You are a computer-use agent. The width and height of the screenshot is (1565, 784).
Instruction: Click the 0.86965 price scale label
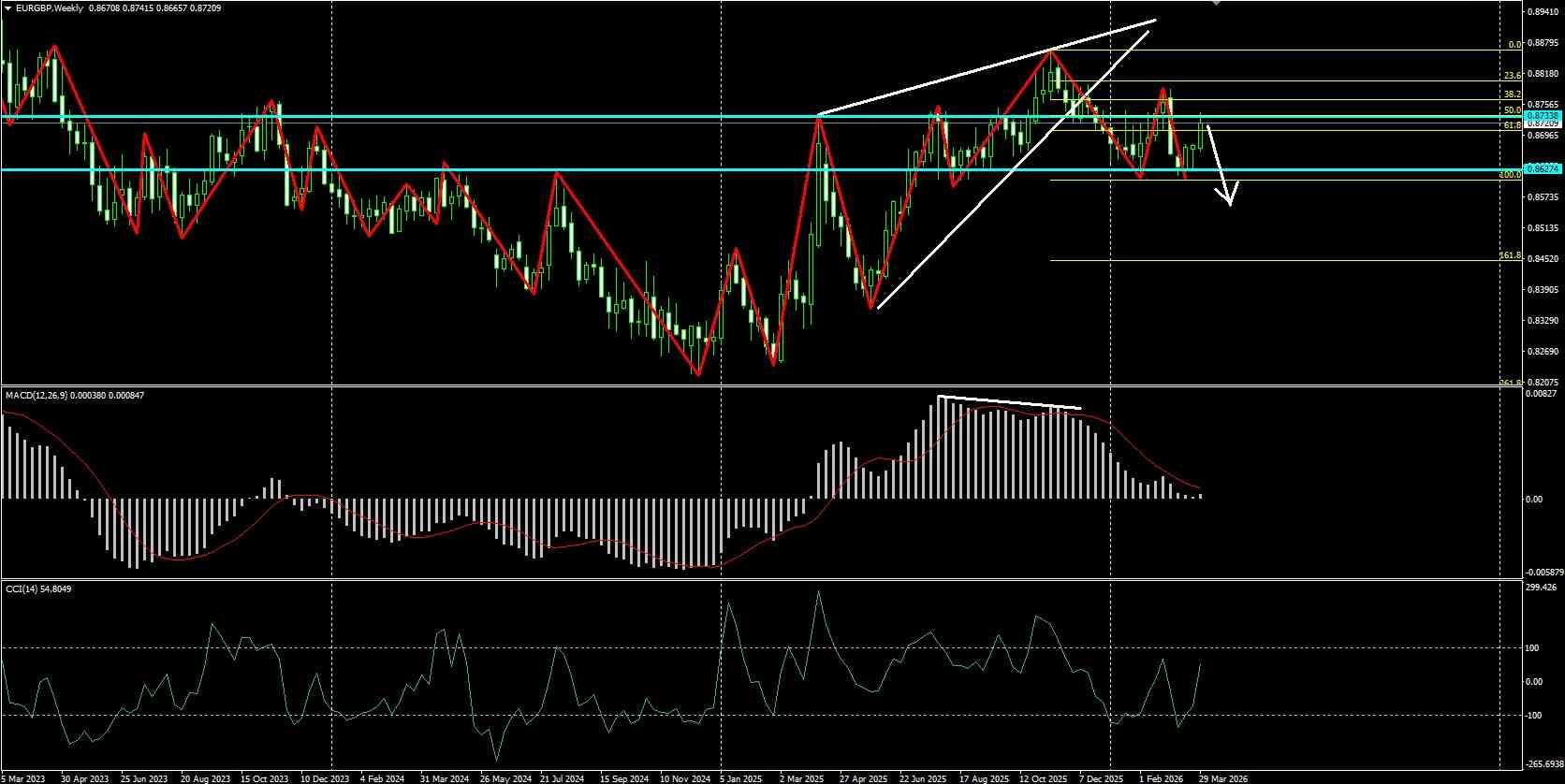[1543, 136]
